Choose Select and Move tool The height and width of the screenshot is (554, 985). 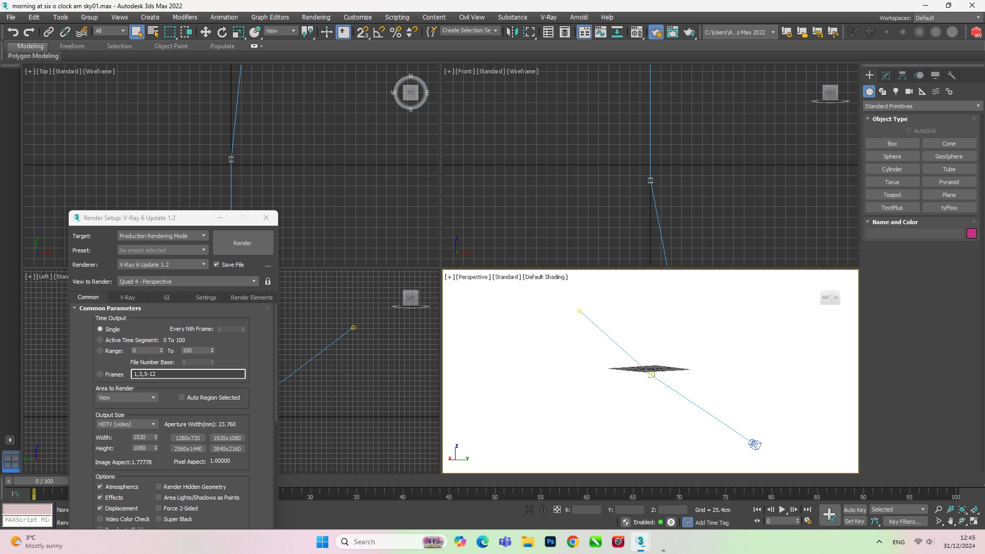[x=205, y=32]
